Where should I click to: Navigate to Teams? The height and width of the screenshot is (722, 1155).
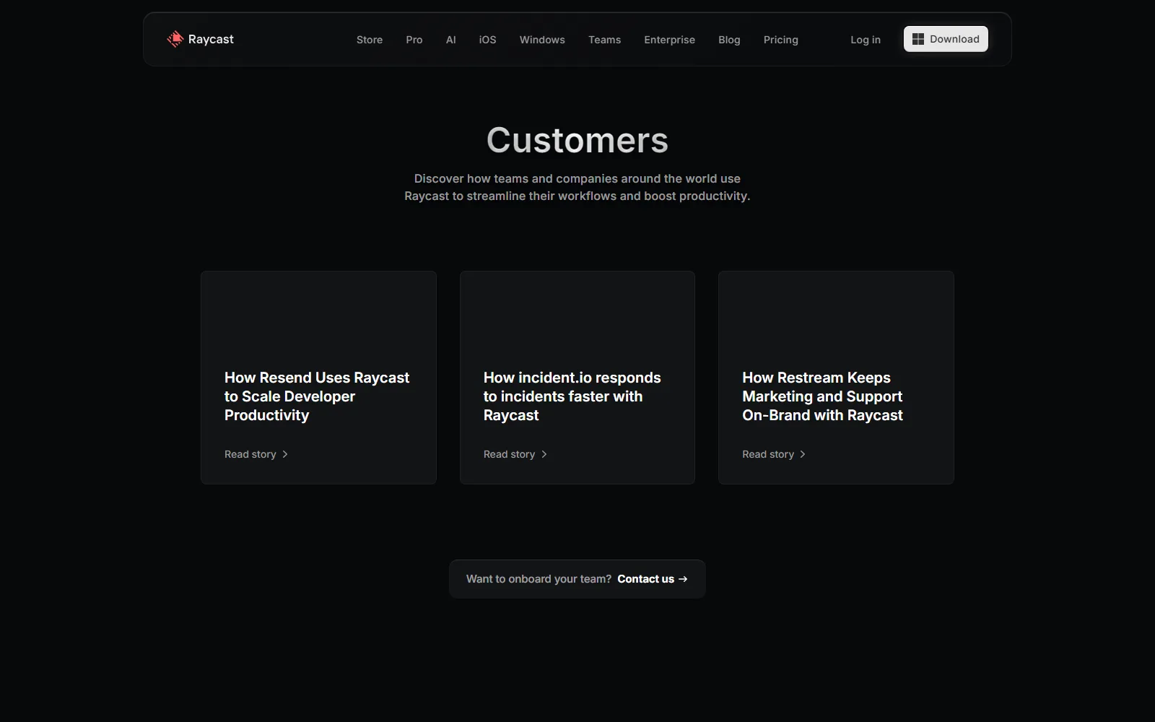coord(605,40)
